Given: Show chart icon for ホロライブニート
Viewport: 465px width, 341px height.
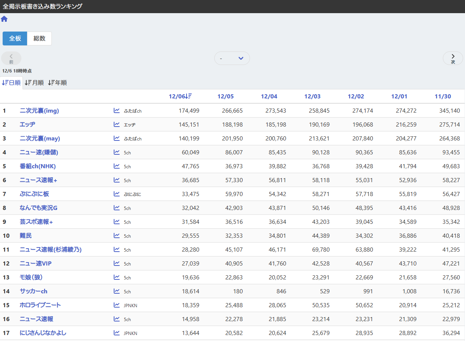Looking at the screenshot, I should [x=117, y=305].
